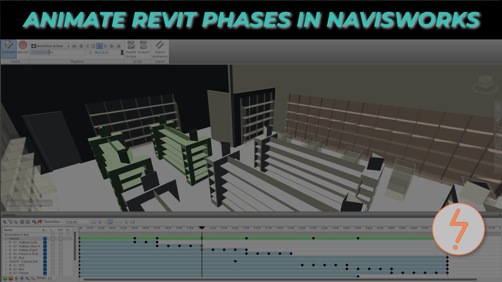Click the ribbon time field showing 0:11.00
This screenshot has height=282, width=502.
(109, 52)
